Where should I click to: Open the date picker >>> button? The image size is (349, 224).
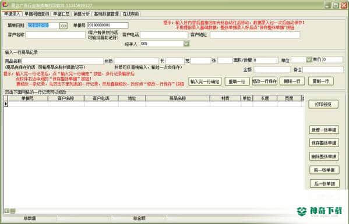[63, 26]
